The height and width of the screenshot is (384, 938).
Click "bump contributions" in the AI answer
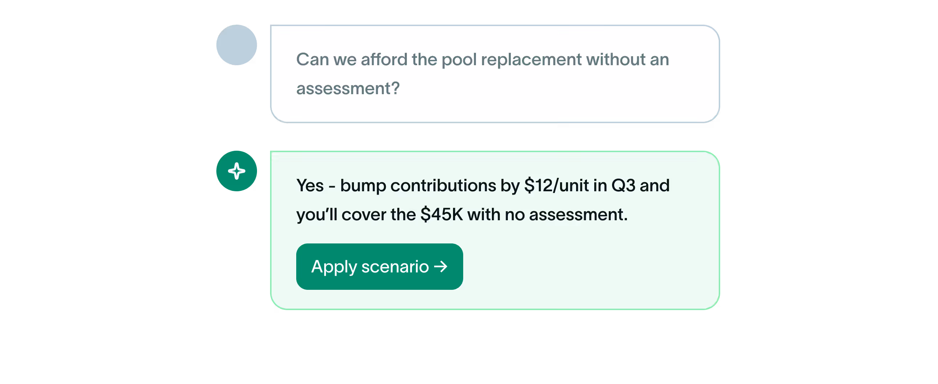418,186
